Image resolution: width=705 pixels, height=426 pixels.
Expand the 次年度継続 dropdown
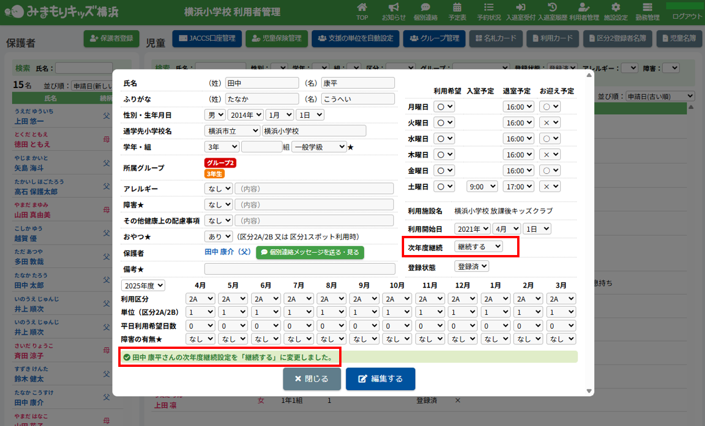(x=478, y=246)
